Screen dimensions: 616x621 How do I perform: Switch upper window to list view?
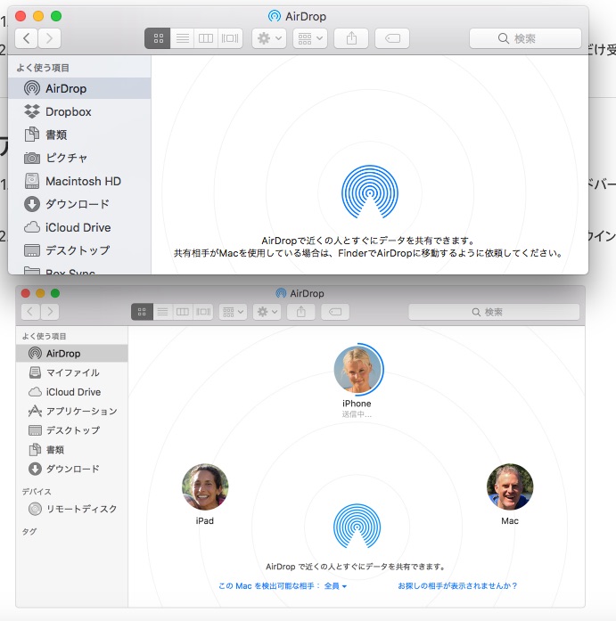point(182,38)
